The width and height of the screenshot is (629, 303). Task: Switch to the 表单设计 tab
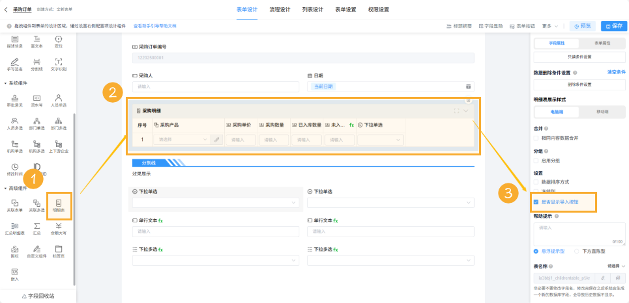click(x=246, y=9)
